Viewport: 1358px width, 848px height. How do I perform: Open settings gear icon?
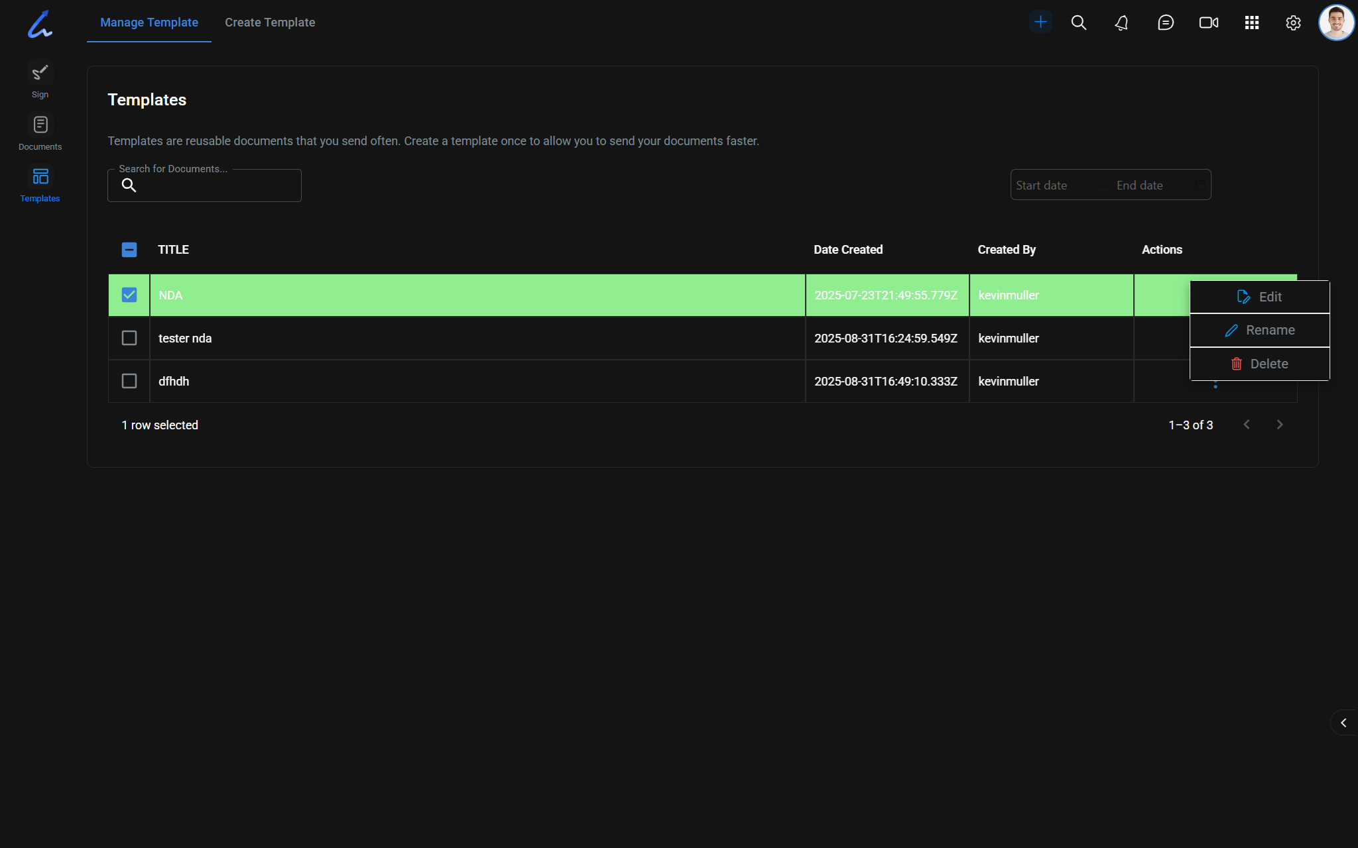coord(1292,23)
